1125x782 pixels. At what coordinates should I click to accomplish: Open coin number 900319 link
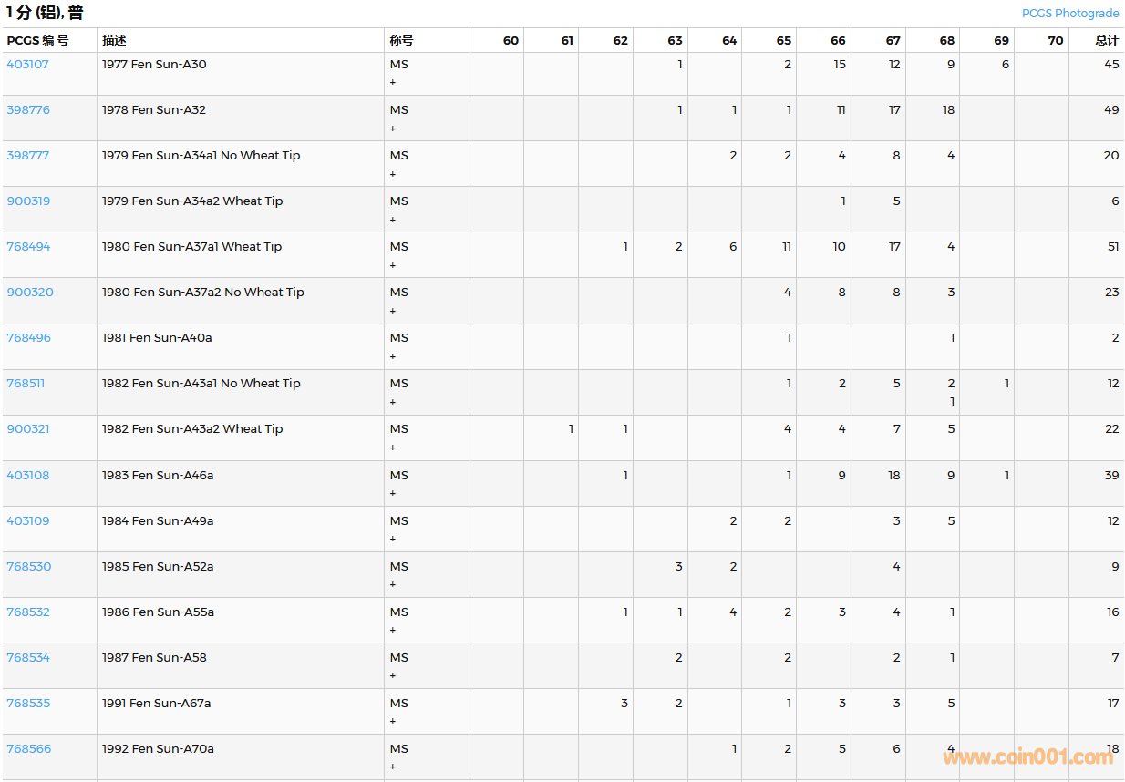pos(30,201)
